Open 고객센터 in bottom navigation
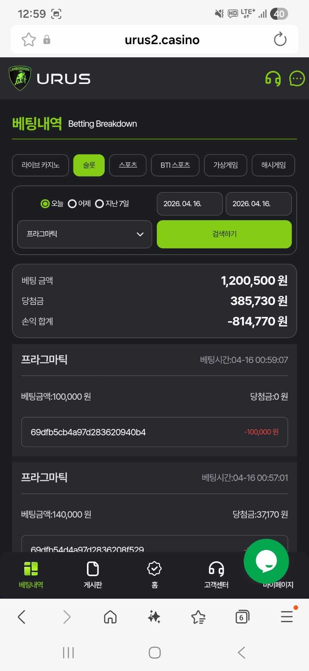Image resolution: width=309 pixels, height=671 pixels. (x=216, y=575)
